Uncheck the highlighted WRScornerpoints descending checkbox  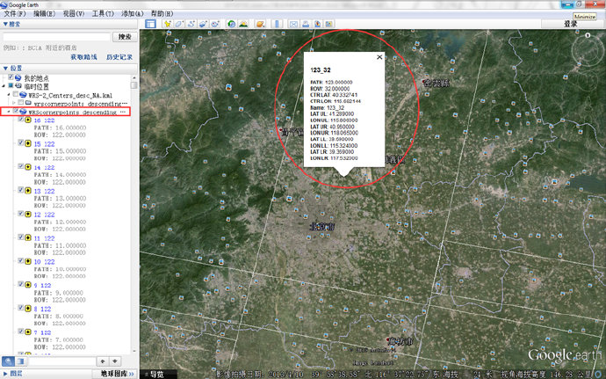click(16, 111)
